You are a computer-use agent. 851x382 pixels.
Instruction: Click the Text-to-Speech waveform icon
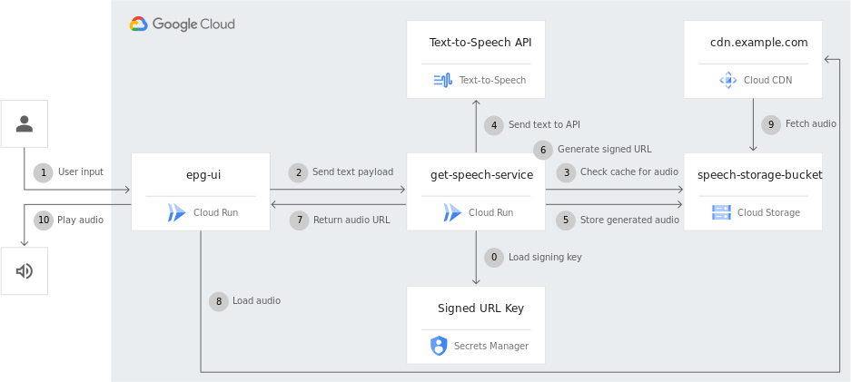coord(442,80)
